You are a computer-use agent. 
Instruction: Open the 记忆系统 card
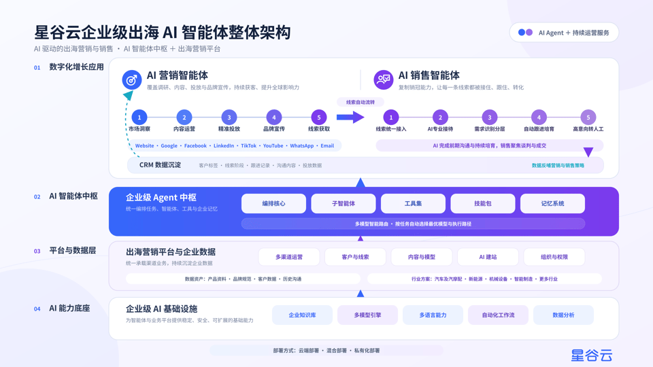552,203
